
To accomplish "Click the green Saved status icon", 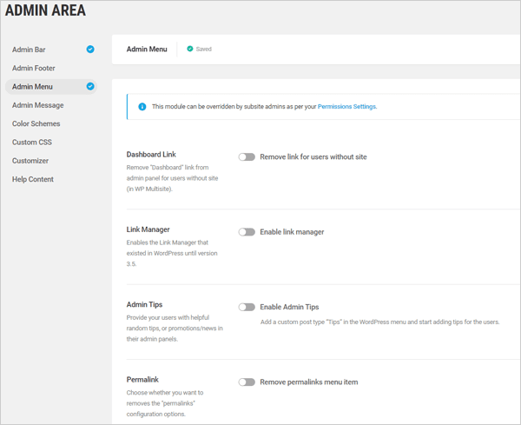I will 190,50.
